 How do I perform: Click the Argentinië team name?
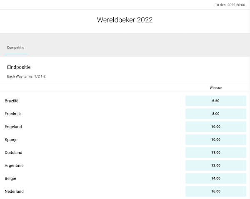tap(14, 166)
